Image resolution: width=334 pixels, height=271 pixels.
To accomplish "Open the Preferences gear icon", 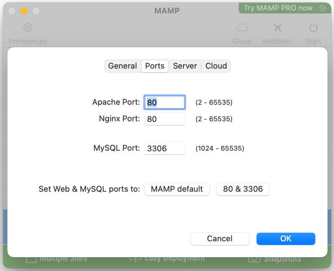I will pos(28,27).
